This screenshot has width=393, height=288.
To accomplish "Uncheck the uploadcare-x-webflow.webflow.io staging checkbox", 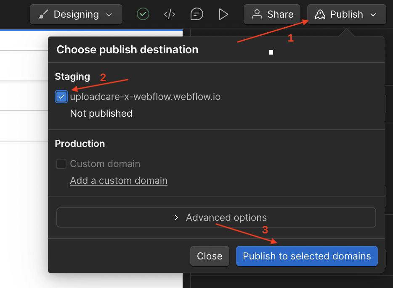I will pos(61,97).
